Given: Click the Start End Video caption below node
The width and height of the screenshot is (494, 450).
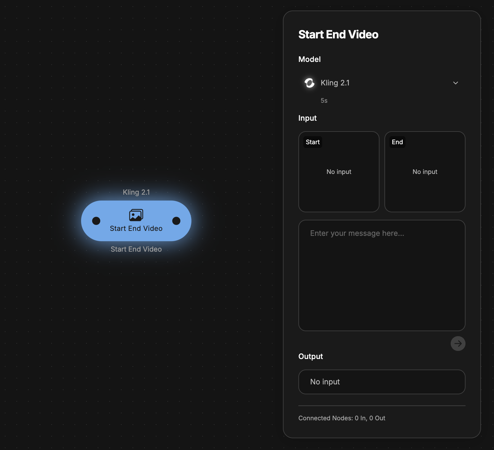Looking at the screenshot, I should tap(136, 249).
